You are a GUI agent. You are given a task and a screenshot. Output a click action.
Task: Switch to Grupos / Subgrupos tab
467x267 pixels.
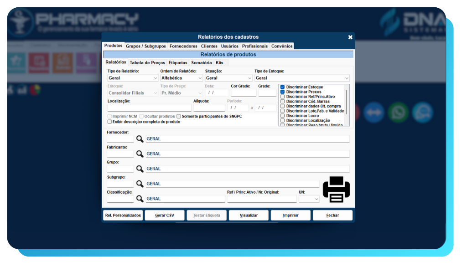point(145,46)
